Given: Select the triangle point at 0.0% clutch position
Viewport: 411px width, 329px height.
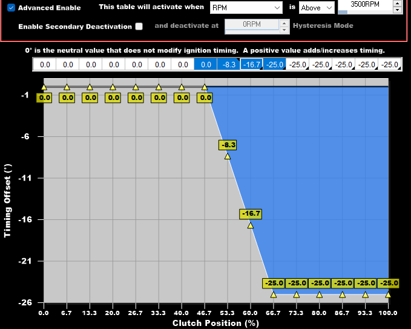Looking at the screenshot, I should coord(44,87).
